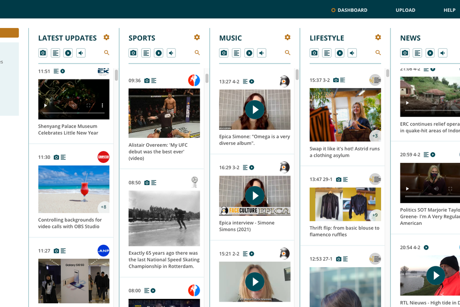Play the Epica Simone Omega album video

pos(255,110)
